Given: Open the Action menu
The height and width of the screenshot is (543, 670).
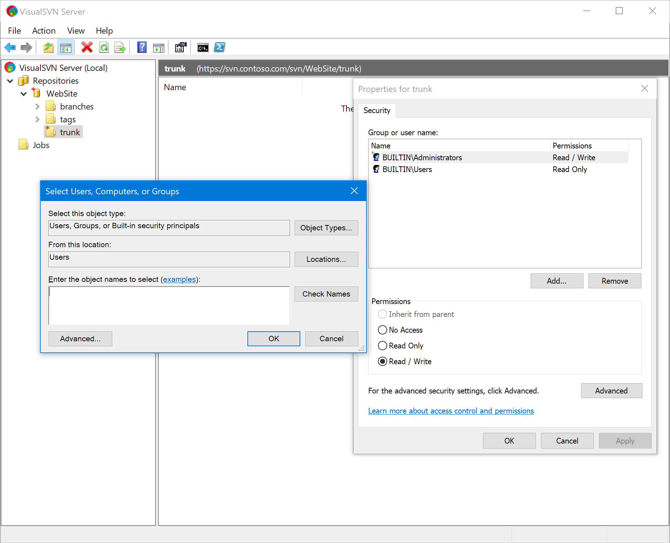Looking at the screenshot, I should (44, 31).
